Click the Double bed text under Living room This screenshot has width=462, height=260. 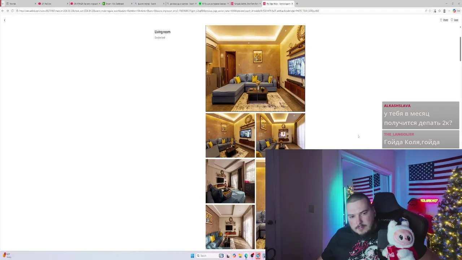point(160,38)
